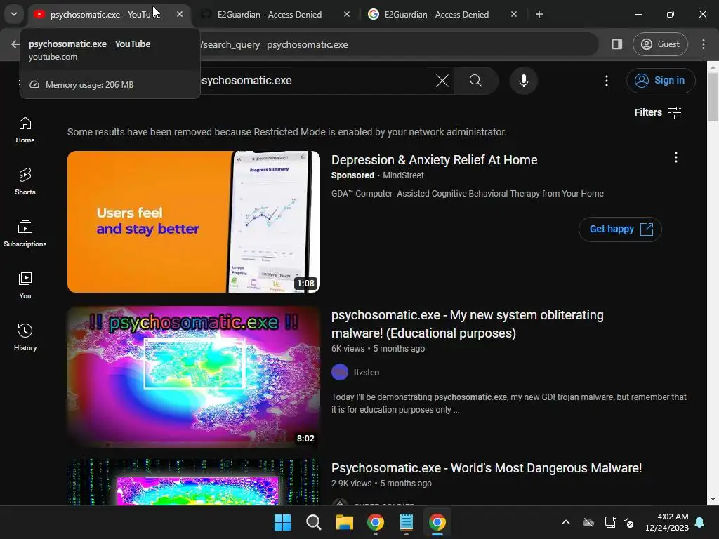Open Subscriptions in sidebar
The width and height of the screenshot is (719, 539).
pos(25,234)
